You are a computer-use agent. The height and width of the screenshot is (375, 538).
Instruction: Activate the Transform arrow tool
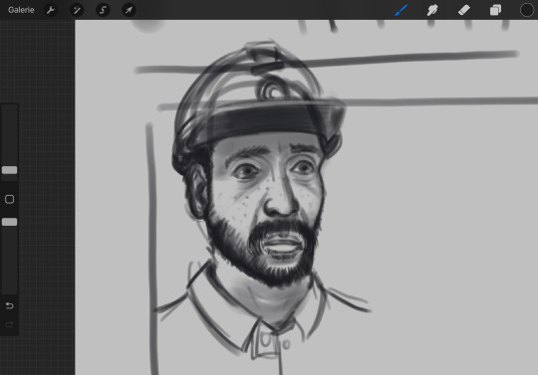point(129,10)
